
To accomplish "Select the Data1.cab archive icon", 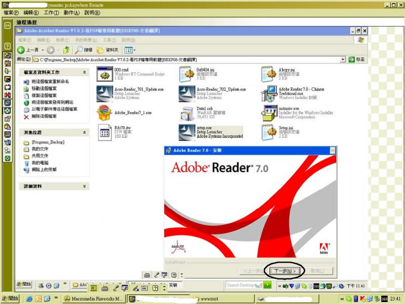I will [187, 113].
